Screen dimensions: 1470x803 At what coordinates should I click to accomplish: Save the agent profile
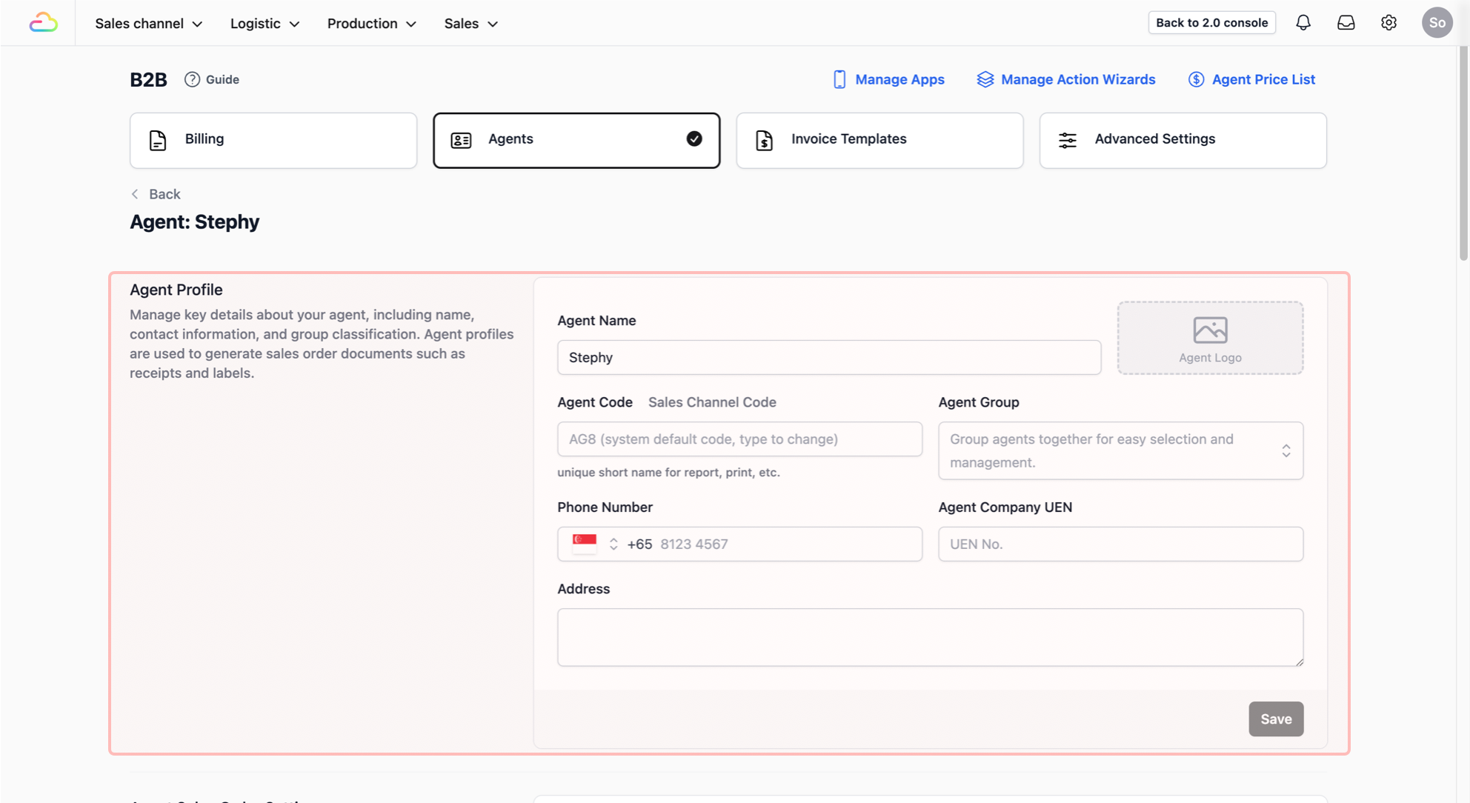1276,719
